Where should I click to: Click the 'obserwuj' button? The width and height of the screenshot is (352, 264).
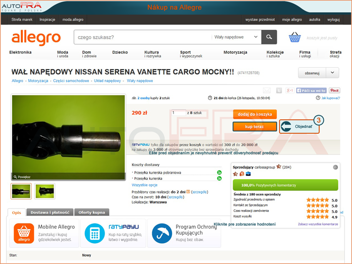click(x=312, y=73)
